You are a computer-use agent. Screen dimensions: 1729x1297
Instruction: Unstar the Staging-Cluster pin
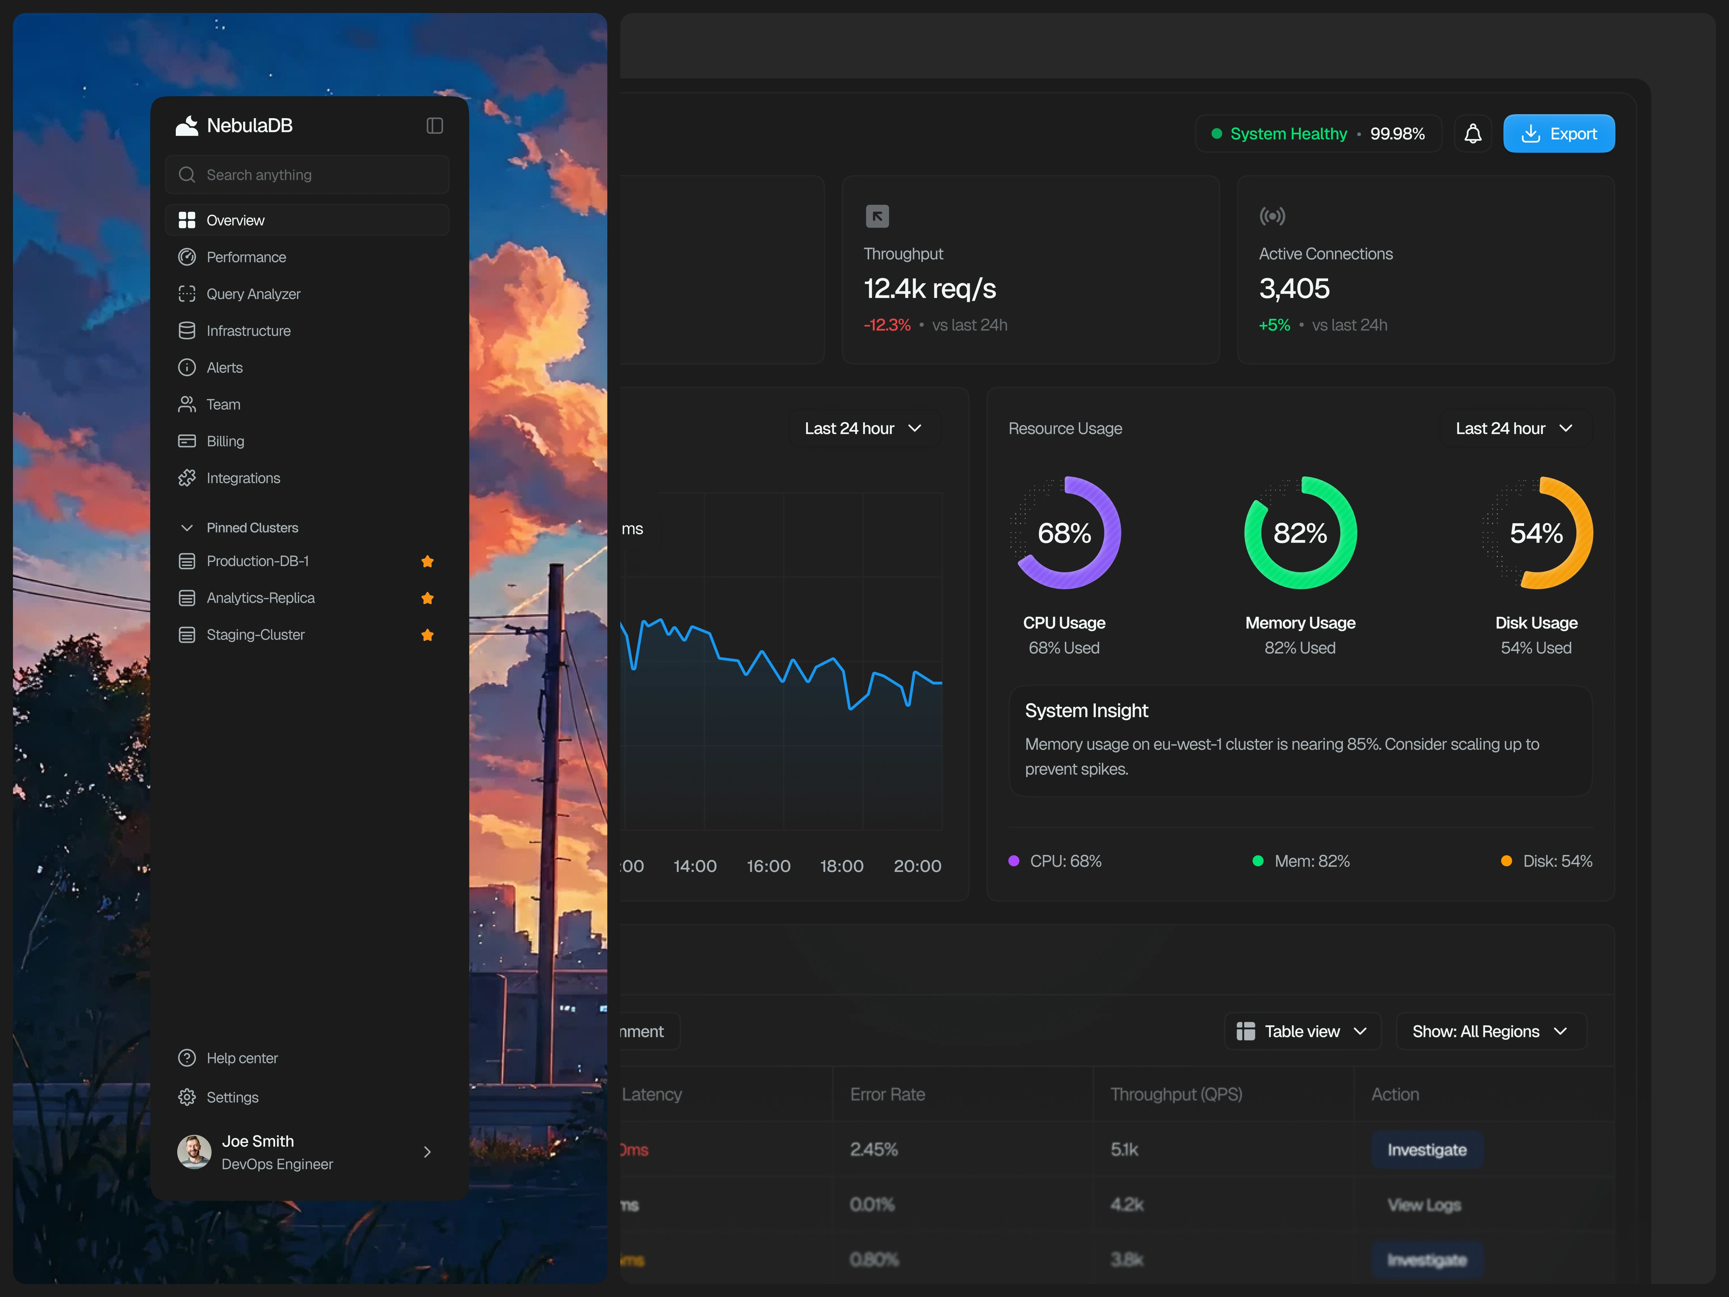(427, 635)
